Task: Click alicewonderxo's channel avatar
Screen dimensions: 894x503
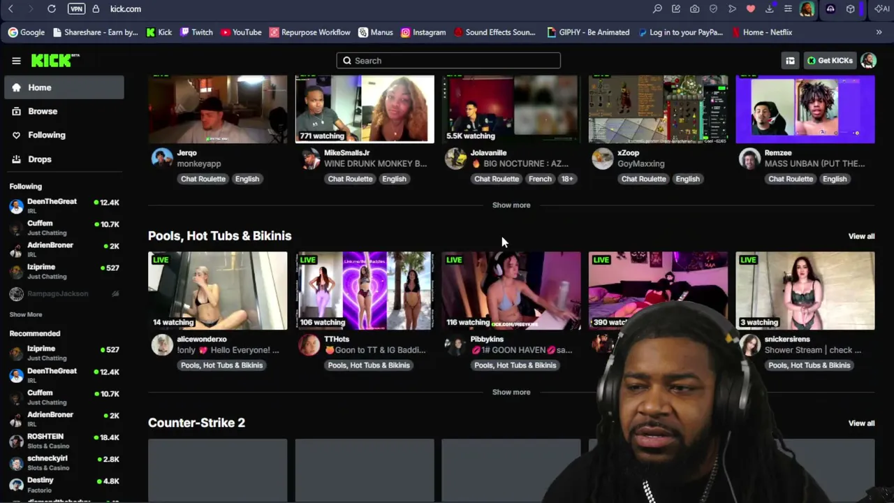Action: coord(162,344)
